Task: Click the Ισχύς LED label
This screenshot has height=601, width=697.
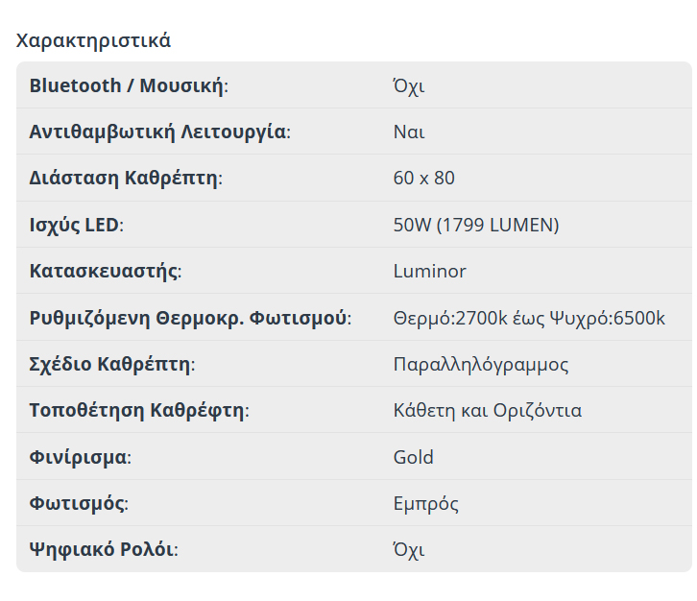Action: click(77, 225)
